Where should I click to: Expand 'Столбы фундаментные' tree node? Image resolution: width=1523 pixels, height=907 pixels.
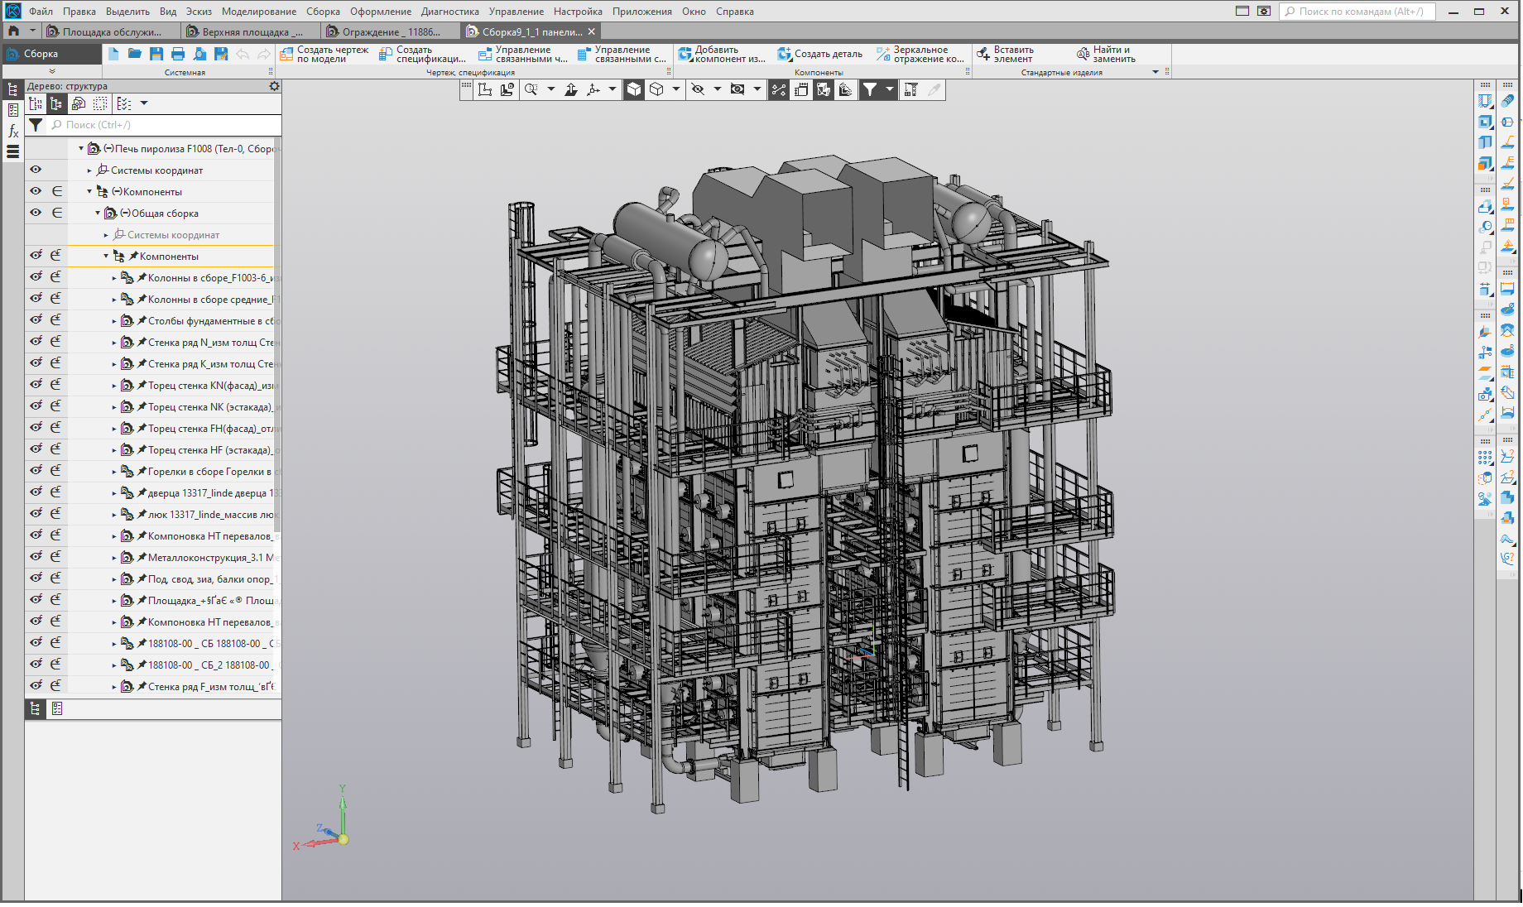coord(114,321)
